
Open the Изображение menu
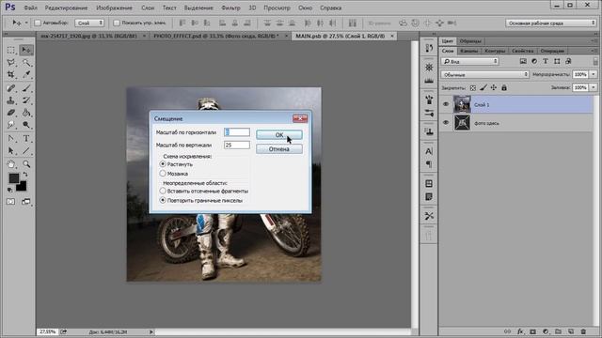click(114, 8)
